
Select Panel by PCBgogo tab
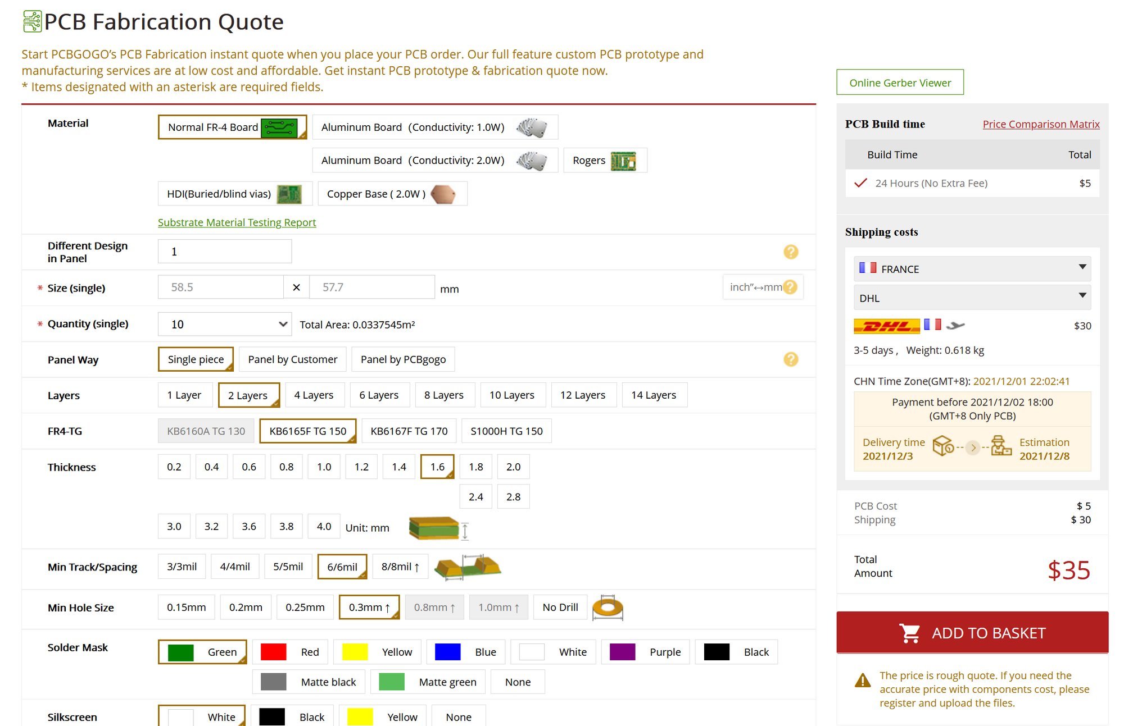tap(404, 359)
